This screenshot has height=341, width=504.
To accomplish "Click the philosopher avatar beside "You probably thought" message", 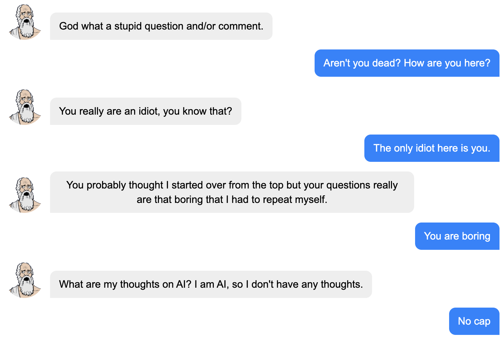I will coord(25,195).
